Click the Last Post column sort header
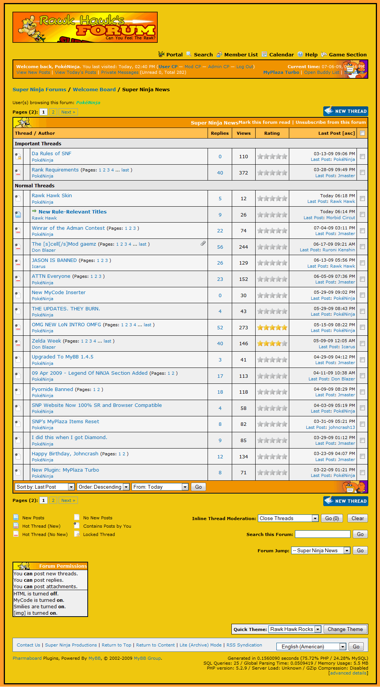This screenshot has height=687, width=380. click(x=329, y=133)
